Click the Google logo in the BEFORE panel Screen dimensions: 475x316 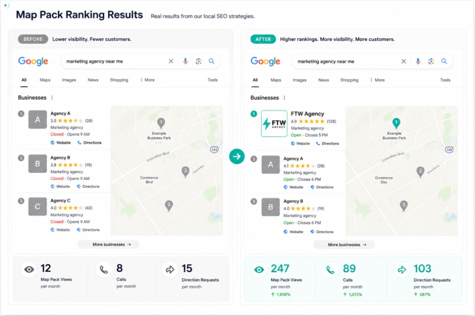33,62
